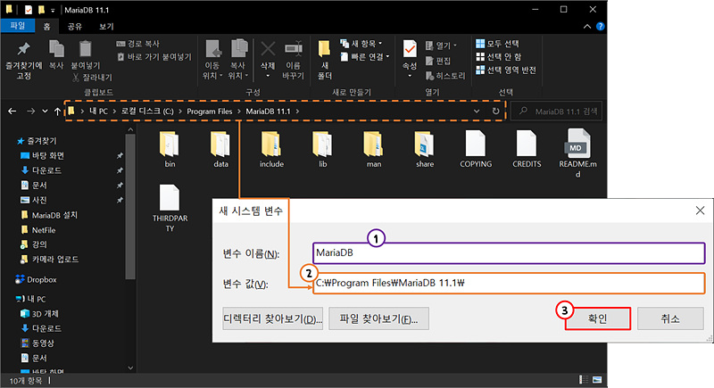Screen dimensions: 714x388
Task: Select the man folder
Action: pyautogui.click(x=374, y=149)
